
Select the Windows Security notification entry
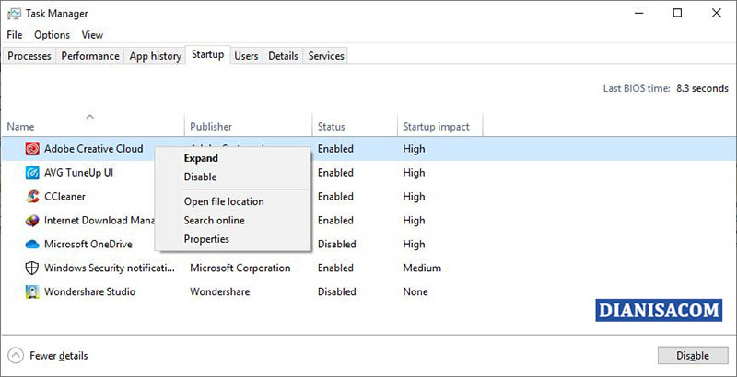pos(109,268)
